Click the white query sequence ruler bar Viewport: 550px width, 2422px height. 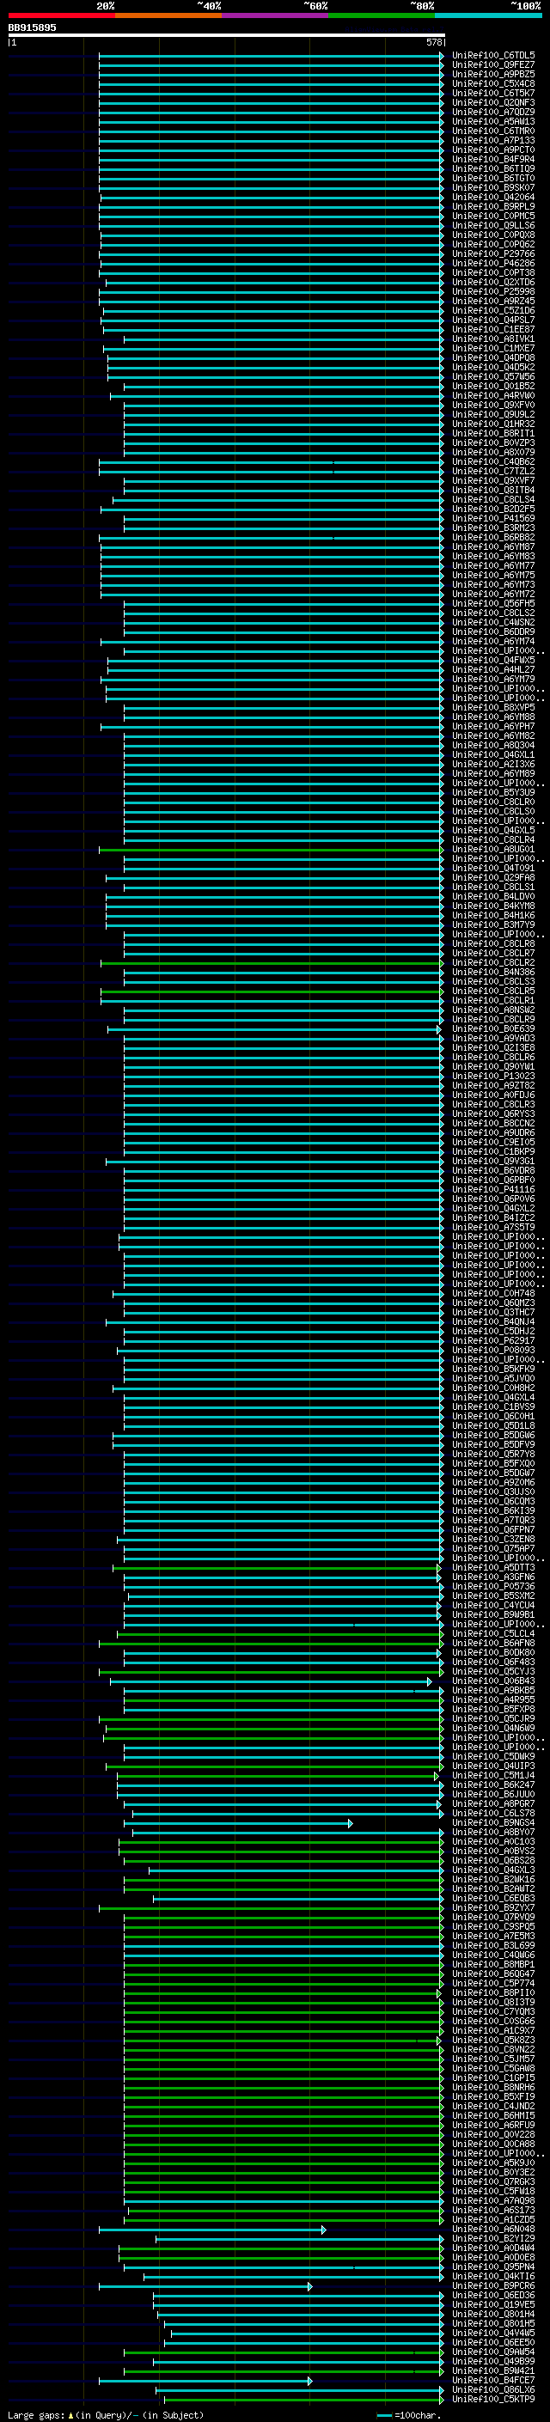227,34
